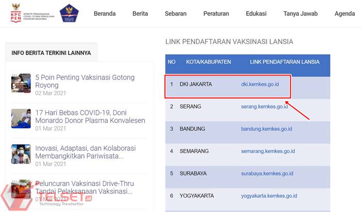Screen dimensions: 362x212
Task: Go to the Berita page
Action: tap(140, 13)
